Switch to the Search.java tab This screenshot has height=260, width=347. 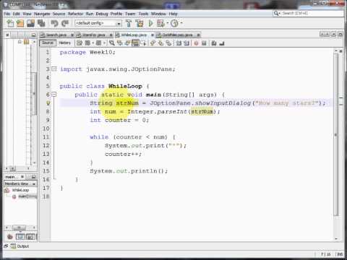tap(56, 35)
